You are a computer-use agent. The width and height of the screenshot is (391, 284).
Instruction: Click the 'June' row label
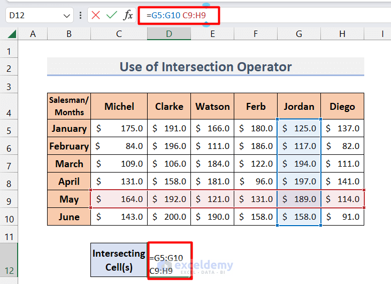tap(69, 217)
